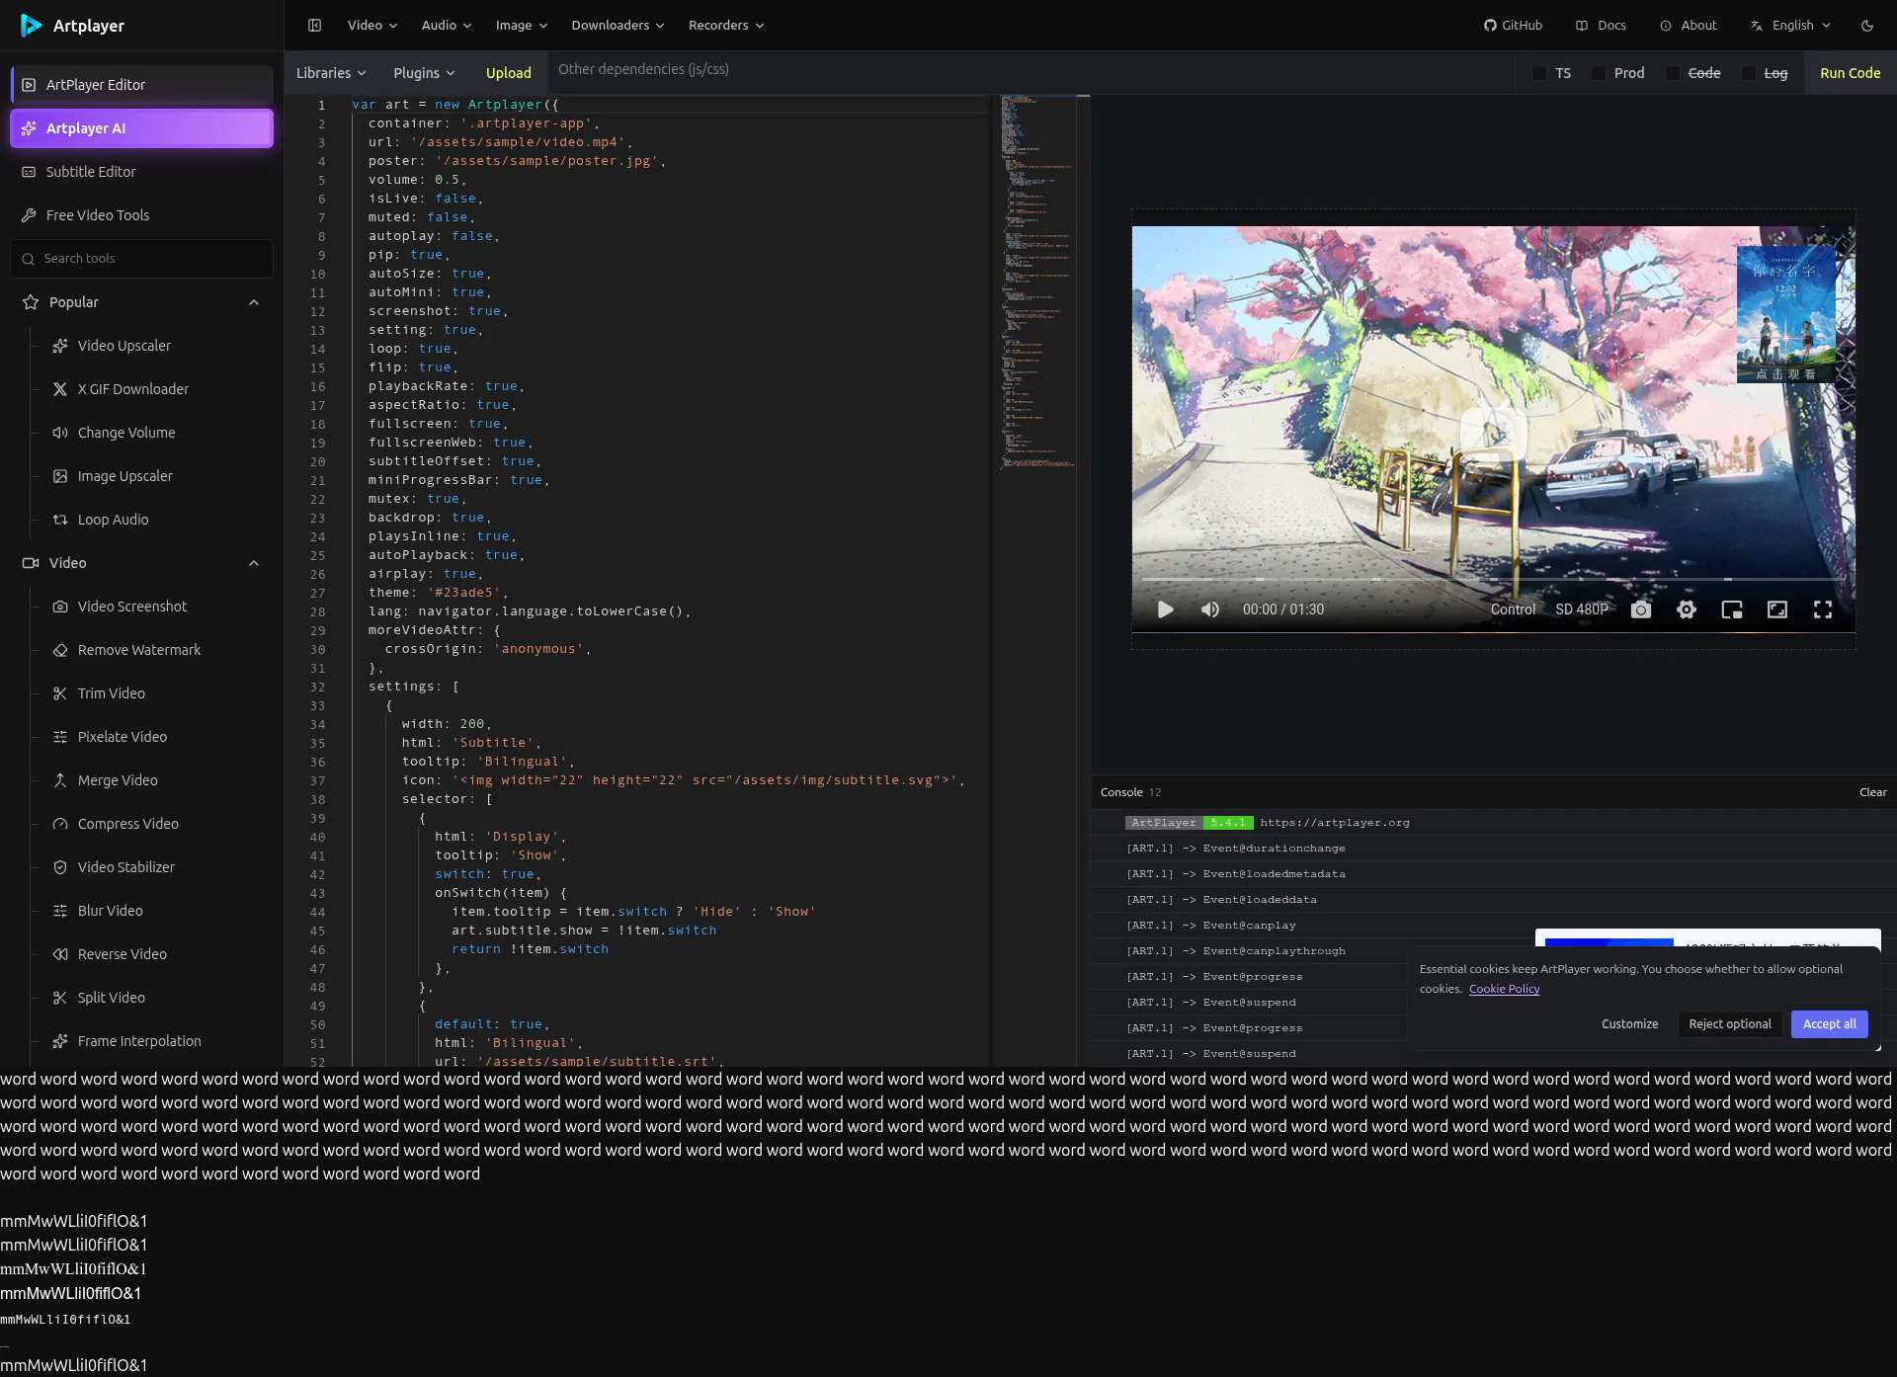Select ArtPlayer Editor in sidebar

[141, 85]
